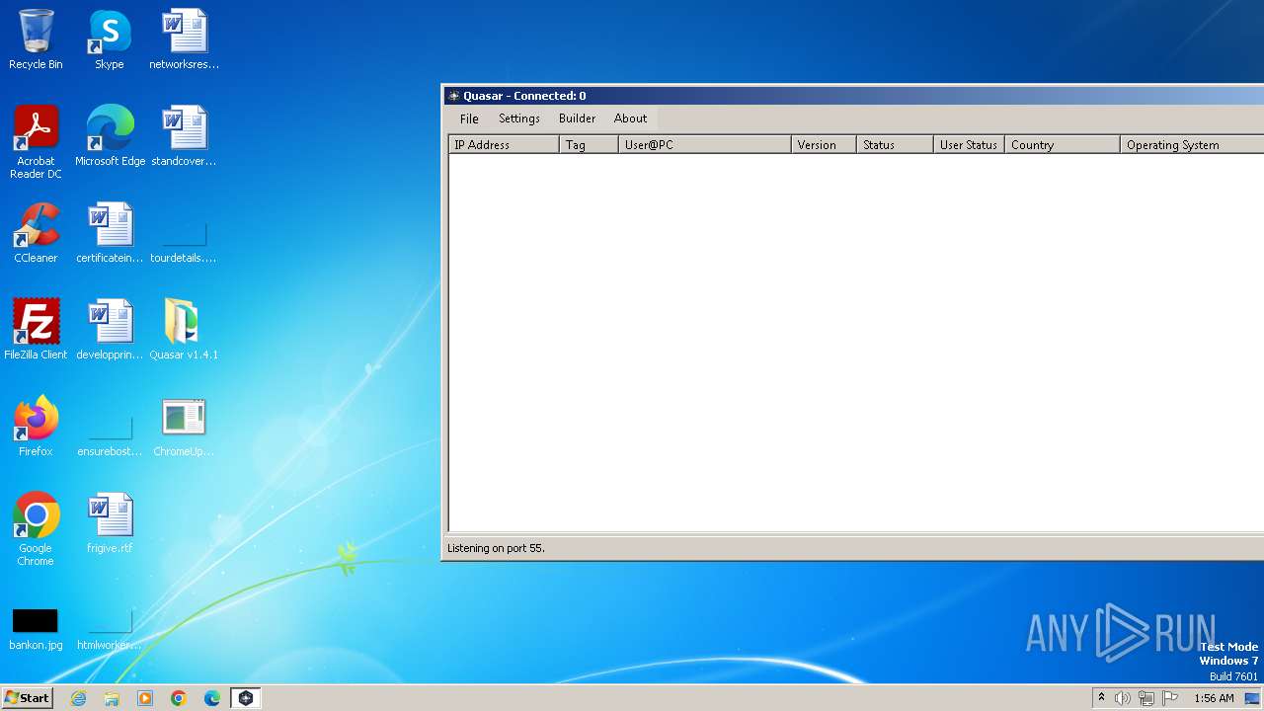Sort by Version column header
Screen dimensions: 1264x711
824,145
